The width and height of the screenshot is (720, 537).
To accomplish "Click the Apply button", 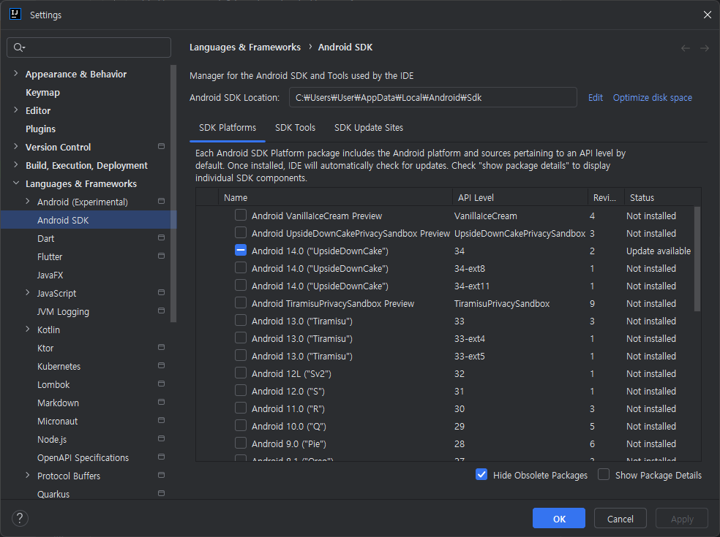I will click(682, 518).
